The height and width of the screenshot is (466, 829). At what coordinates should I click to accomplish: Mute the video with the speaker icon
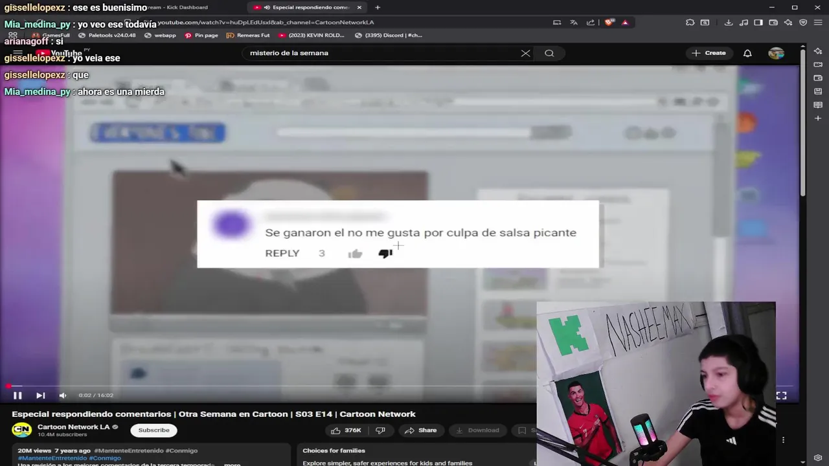(x=63, y=395)
